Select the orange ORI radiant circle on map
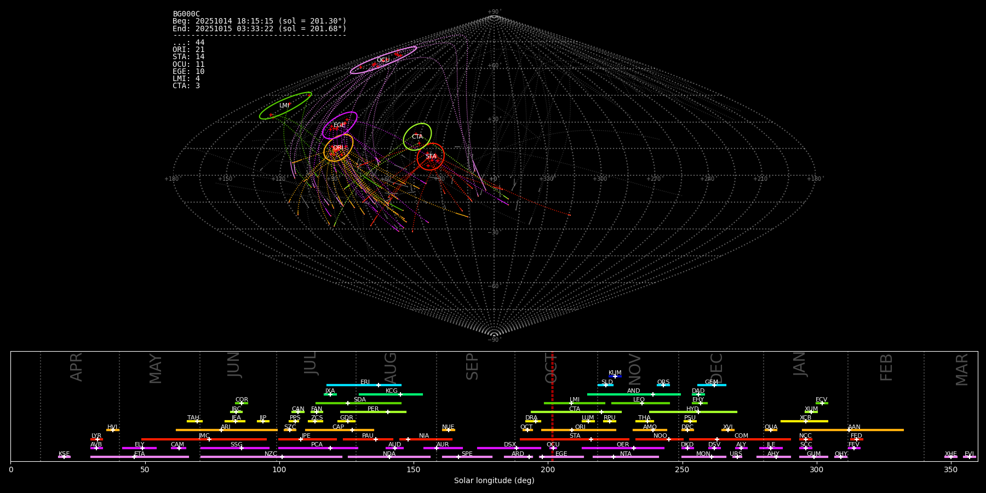 [338, 148]
